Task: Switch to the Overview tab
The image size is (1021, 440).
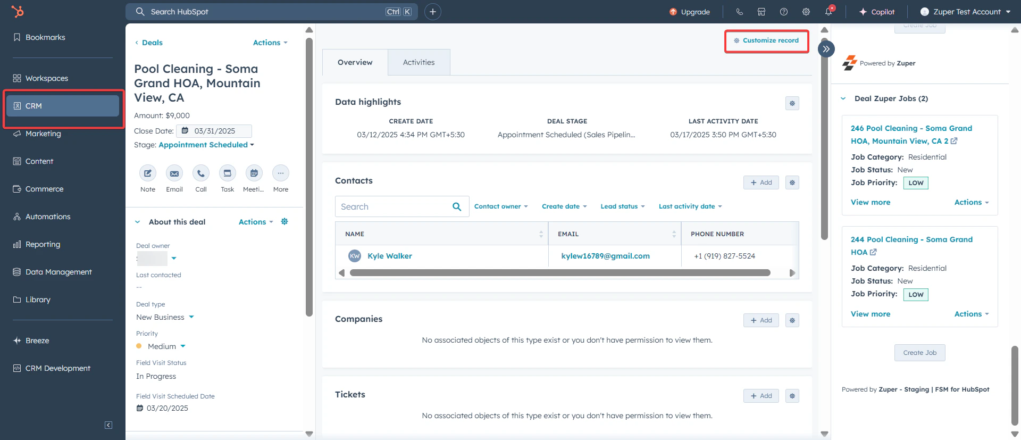Action: click(355, 62)
